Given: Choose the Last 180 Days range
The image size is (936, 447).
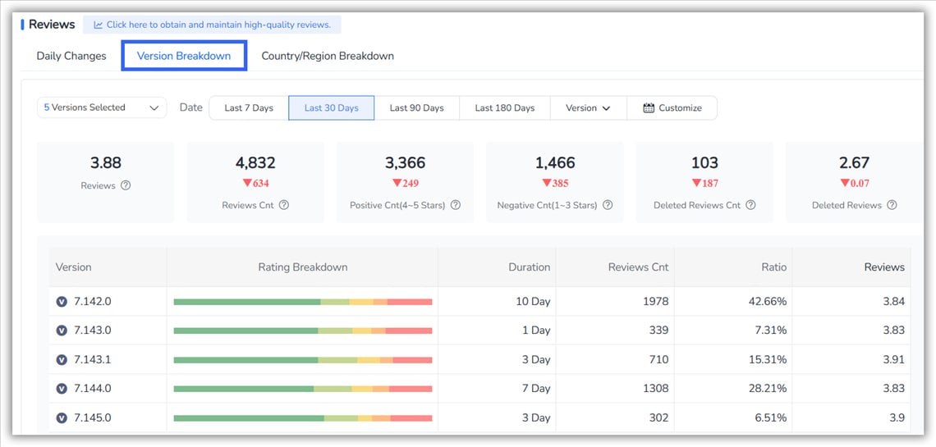Looking at the screenshot, I should tap(505, 108).
